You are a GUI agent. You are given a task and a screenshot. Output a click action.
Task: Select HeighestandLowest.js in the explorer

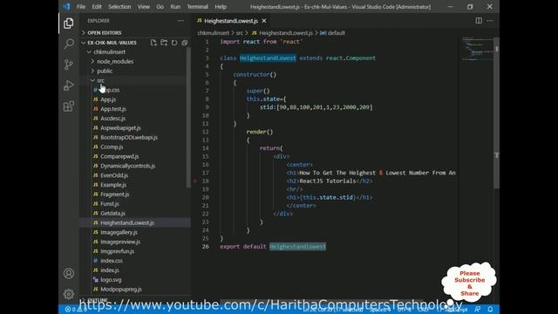127,223
